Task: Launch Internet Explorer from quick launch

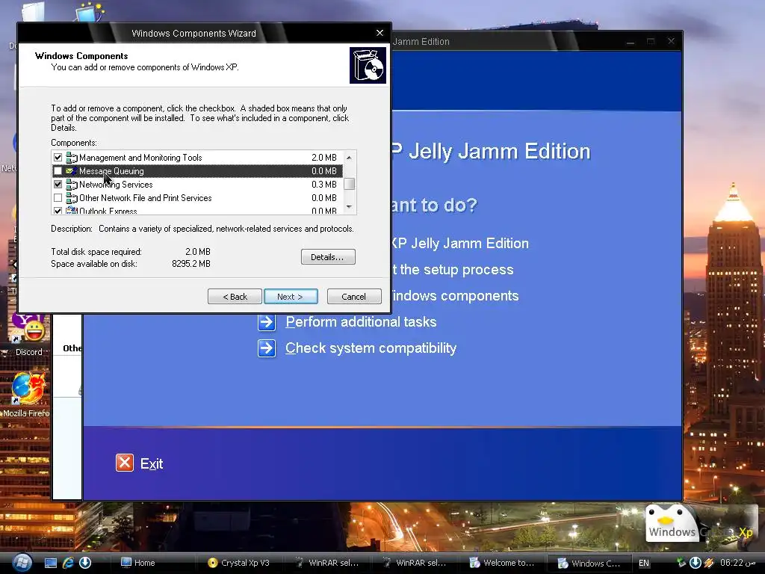Action: point(68,563)
